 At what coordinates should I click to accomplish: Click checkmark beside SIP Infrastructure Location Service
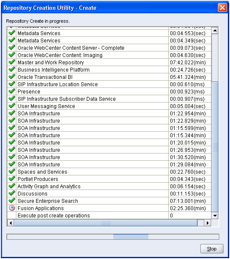point(12,84)
